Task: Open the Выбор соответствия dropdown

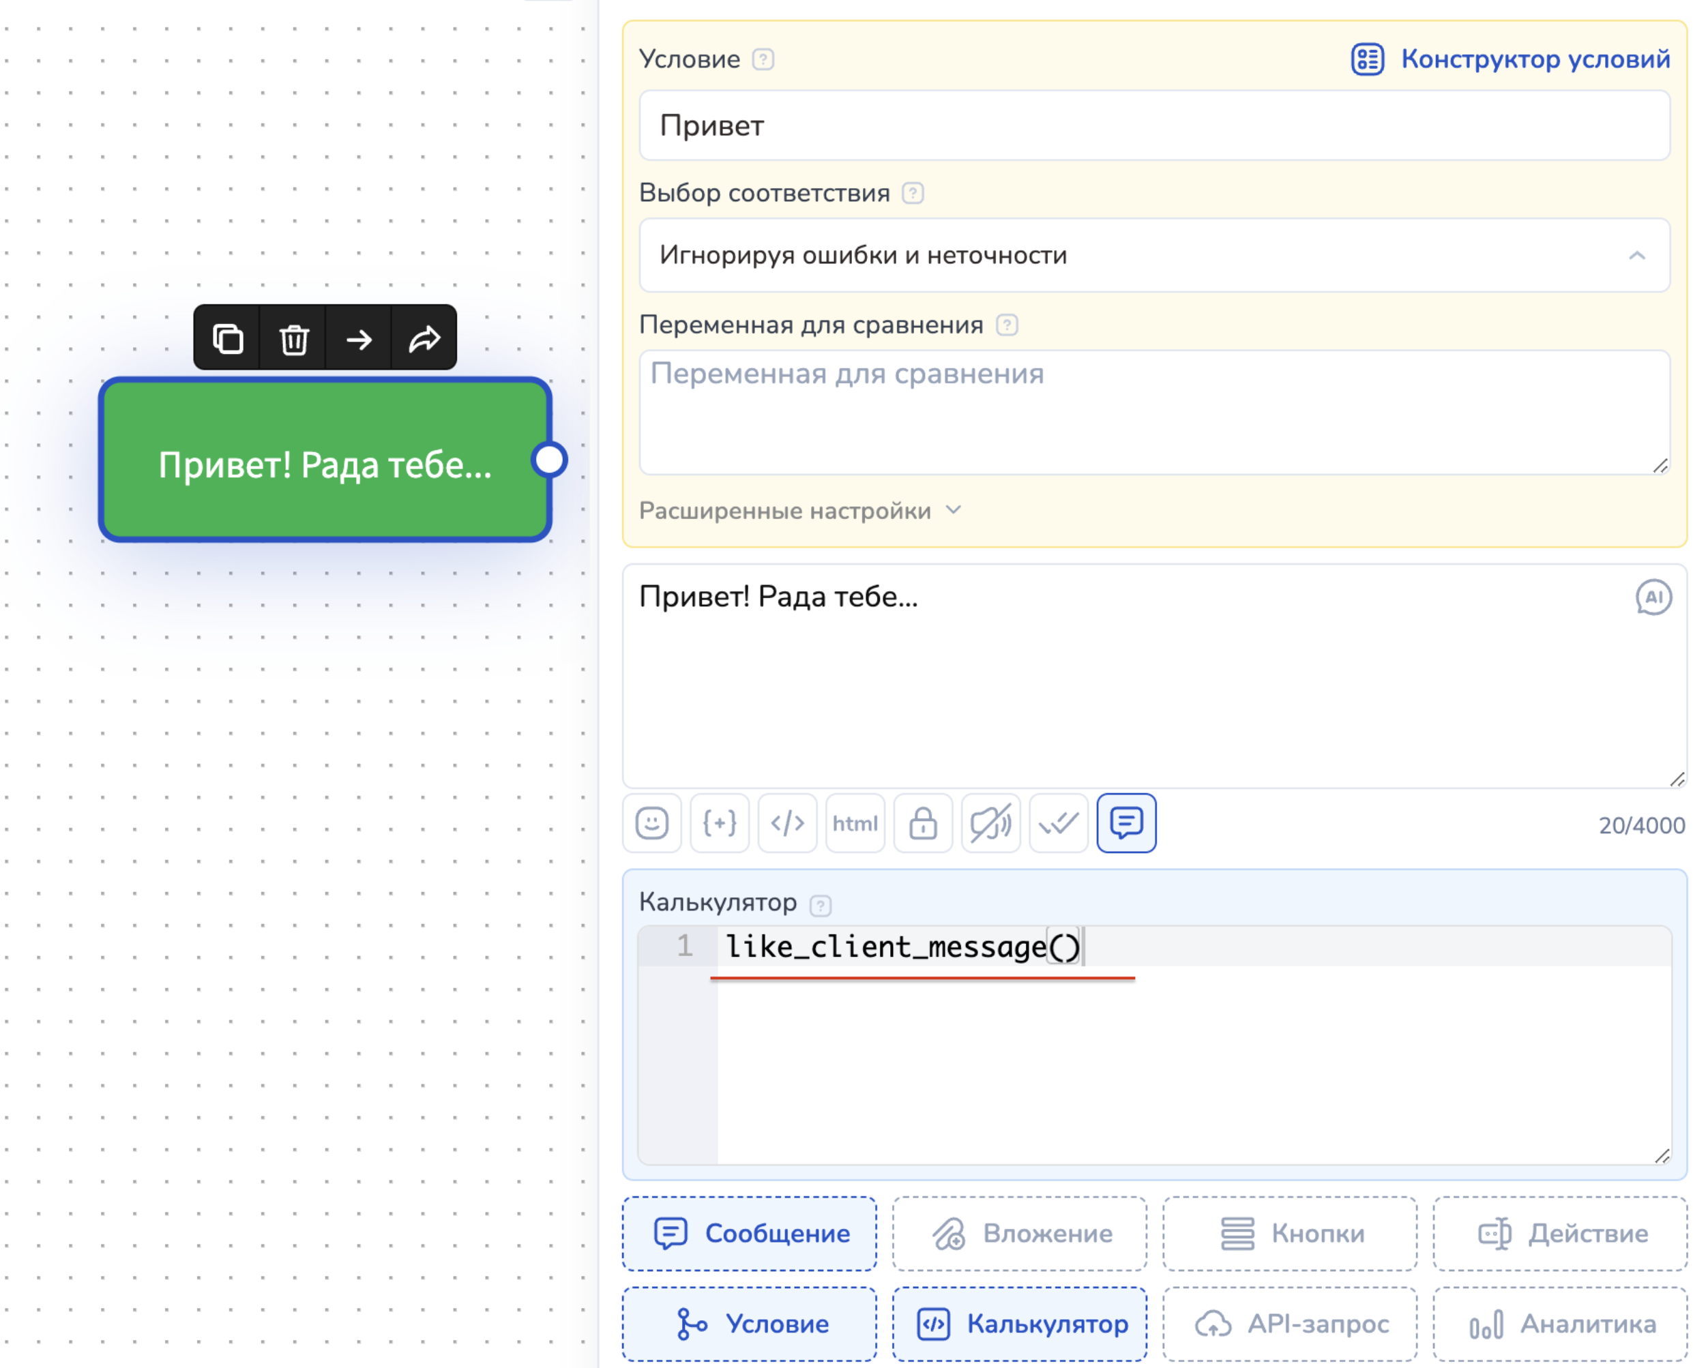Action: tap(1154, 255)
